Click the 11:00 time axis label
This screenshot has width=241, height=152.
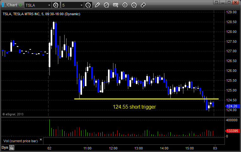[87, 148]
